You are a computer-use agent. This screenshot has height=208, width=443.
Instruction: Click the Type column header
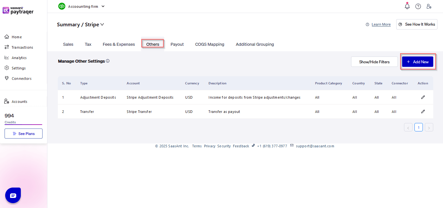84,83
